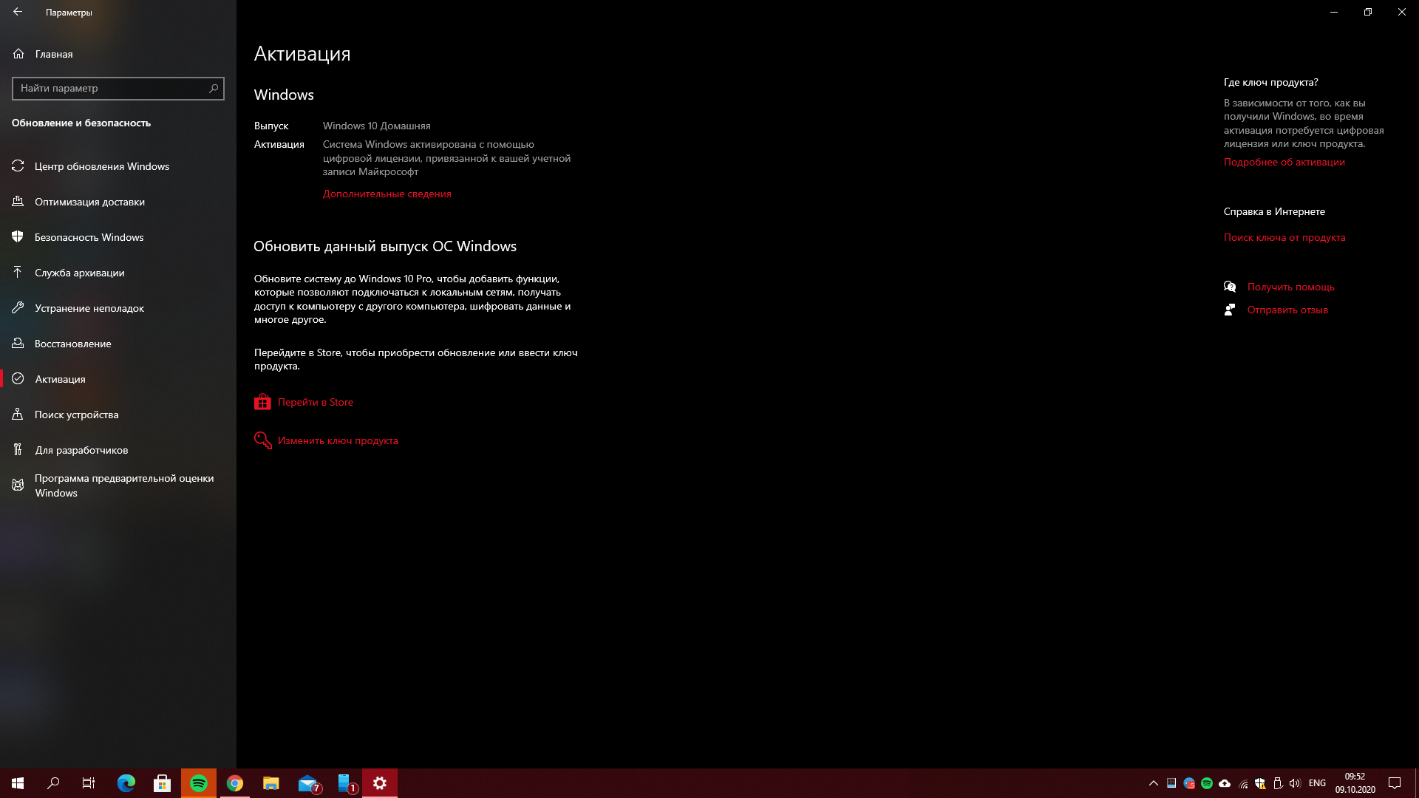Click the get help chat icon

point(1230,287)
